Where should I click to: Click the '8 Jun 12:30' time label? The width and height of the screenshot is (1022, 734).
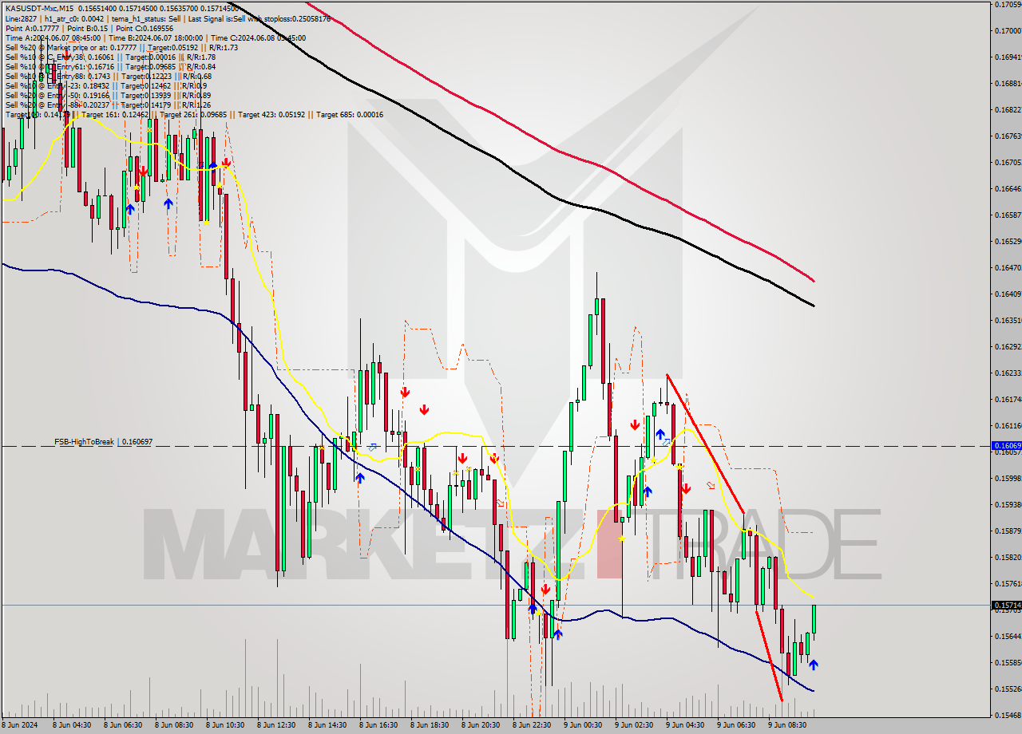pos(275,725)
